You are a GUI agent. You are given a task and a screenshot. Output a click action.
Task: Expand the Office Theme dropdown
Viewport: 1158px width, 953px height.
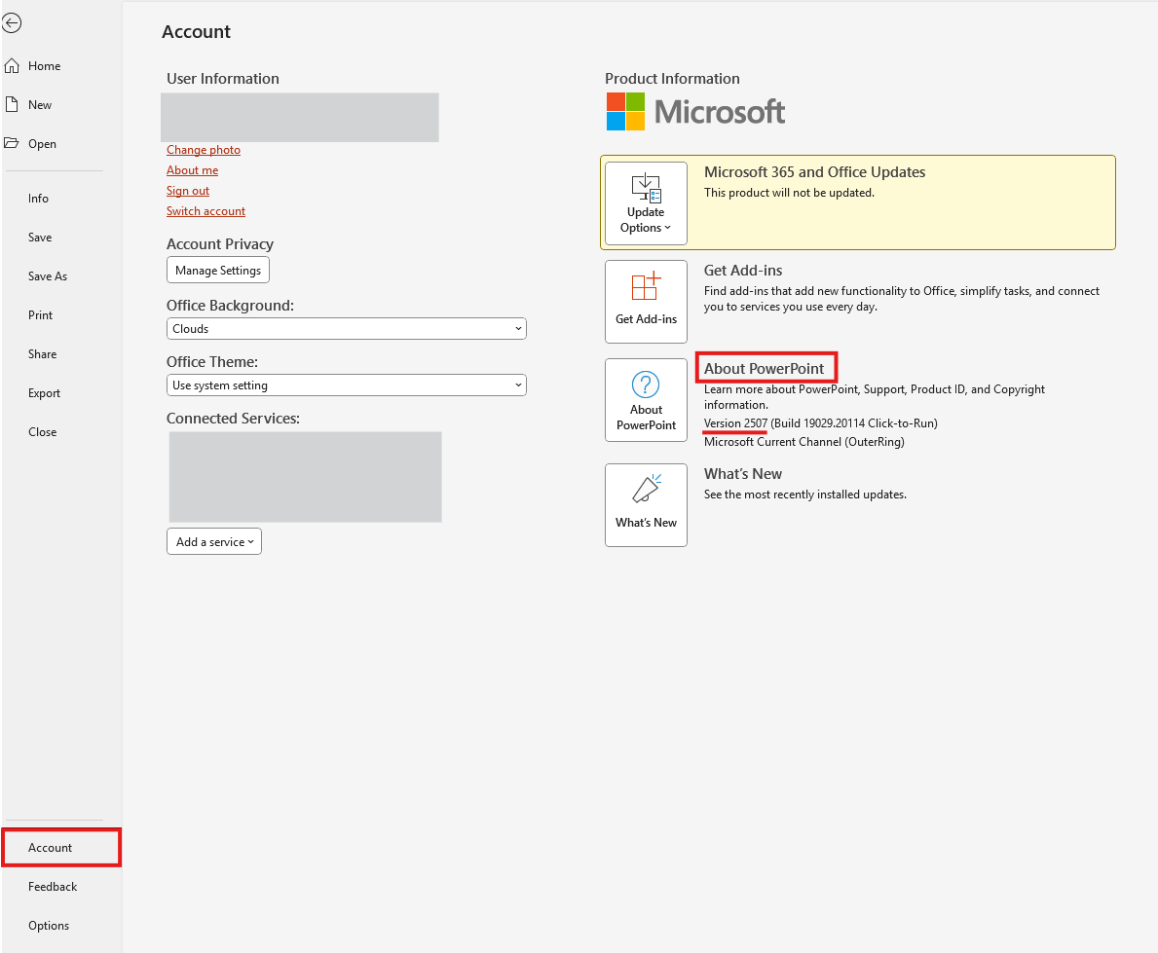[347, 385]
